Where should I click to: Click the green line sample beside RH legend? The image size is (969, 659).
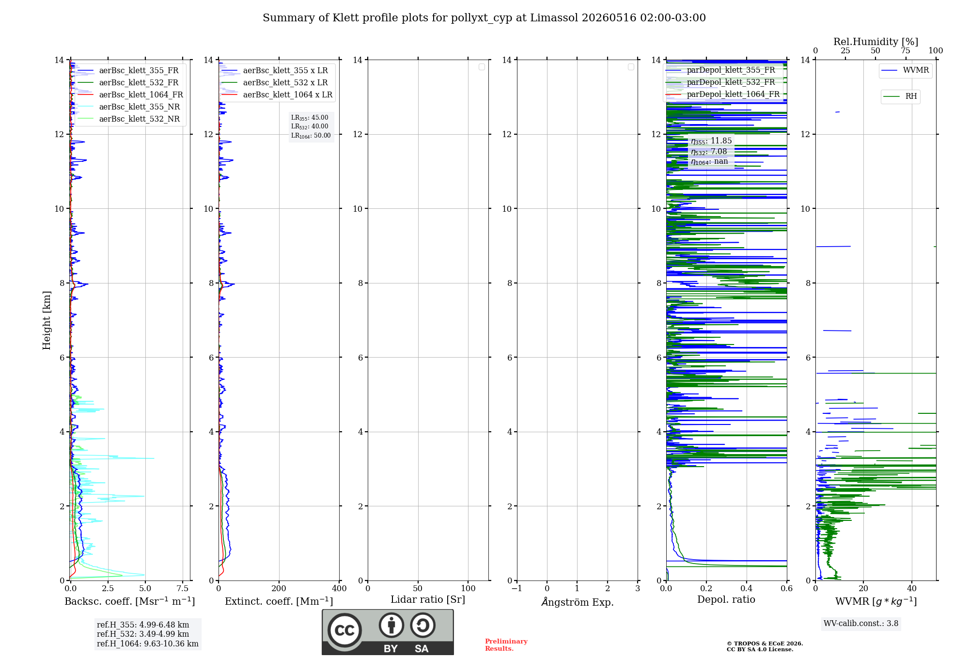pyautogui.click(x=891, y=97)
